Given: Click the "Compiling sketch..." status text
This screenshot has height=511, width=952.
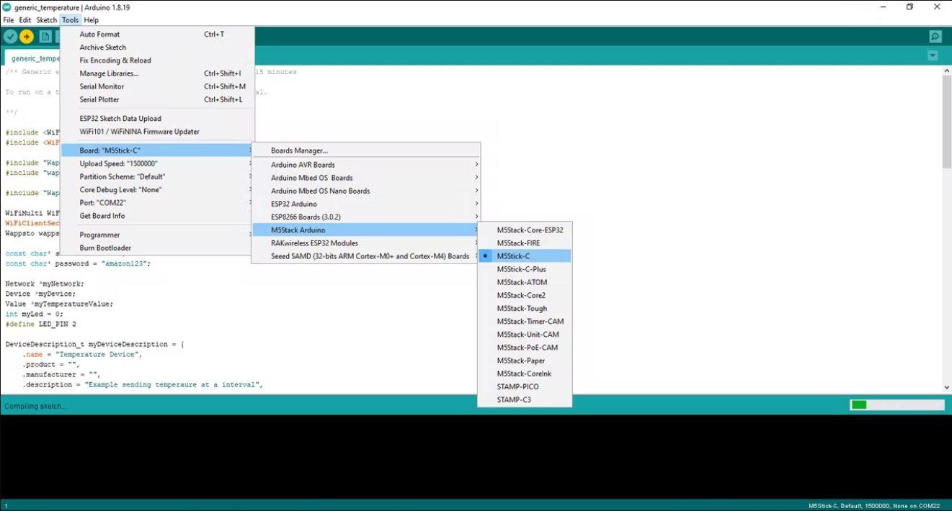Looking at the screenshot, I should tap(35, 407).
